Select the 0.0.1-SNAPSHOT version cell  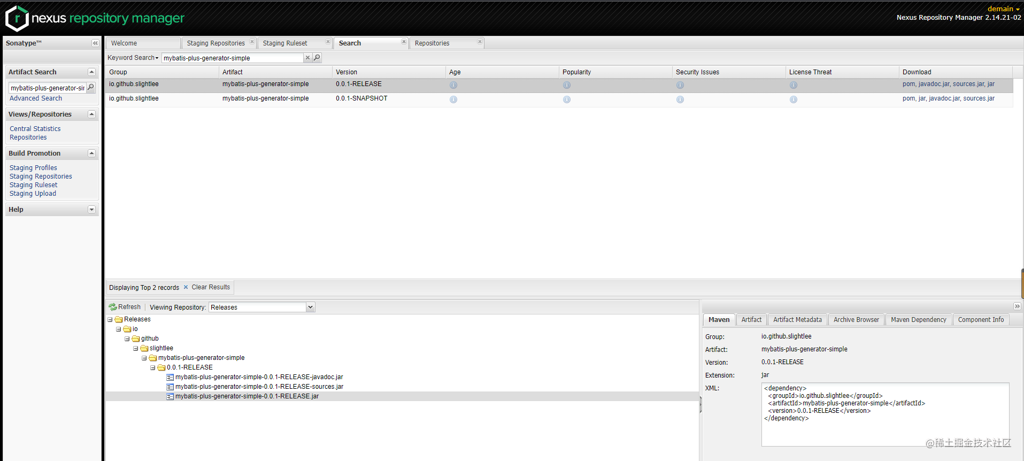pos(361,98)
